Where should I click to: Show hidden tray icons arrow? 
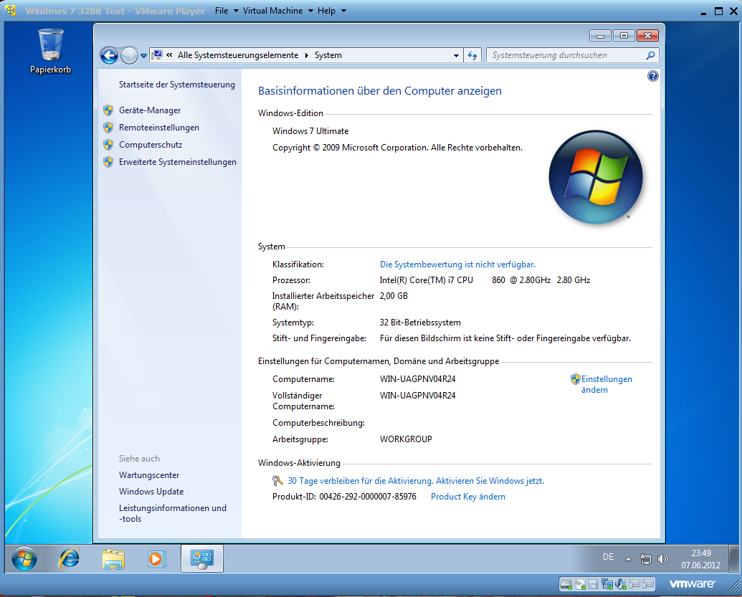[x=628, y=559]
